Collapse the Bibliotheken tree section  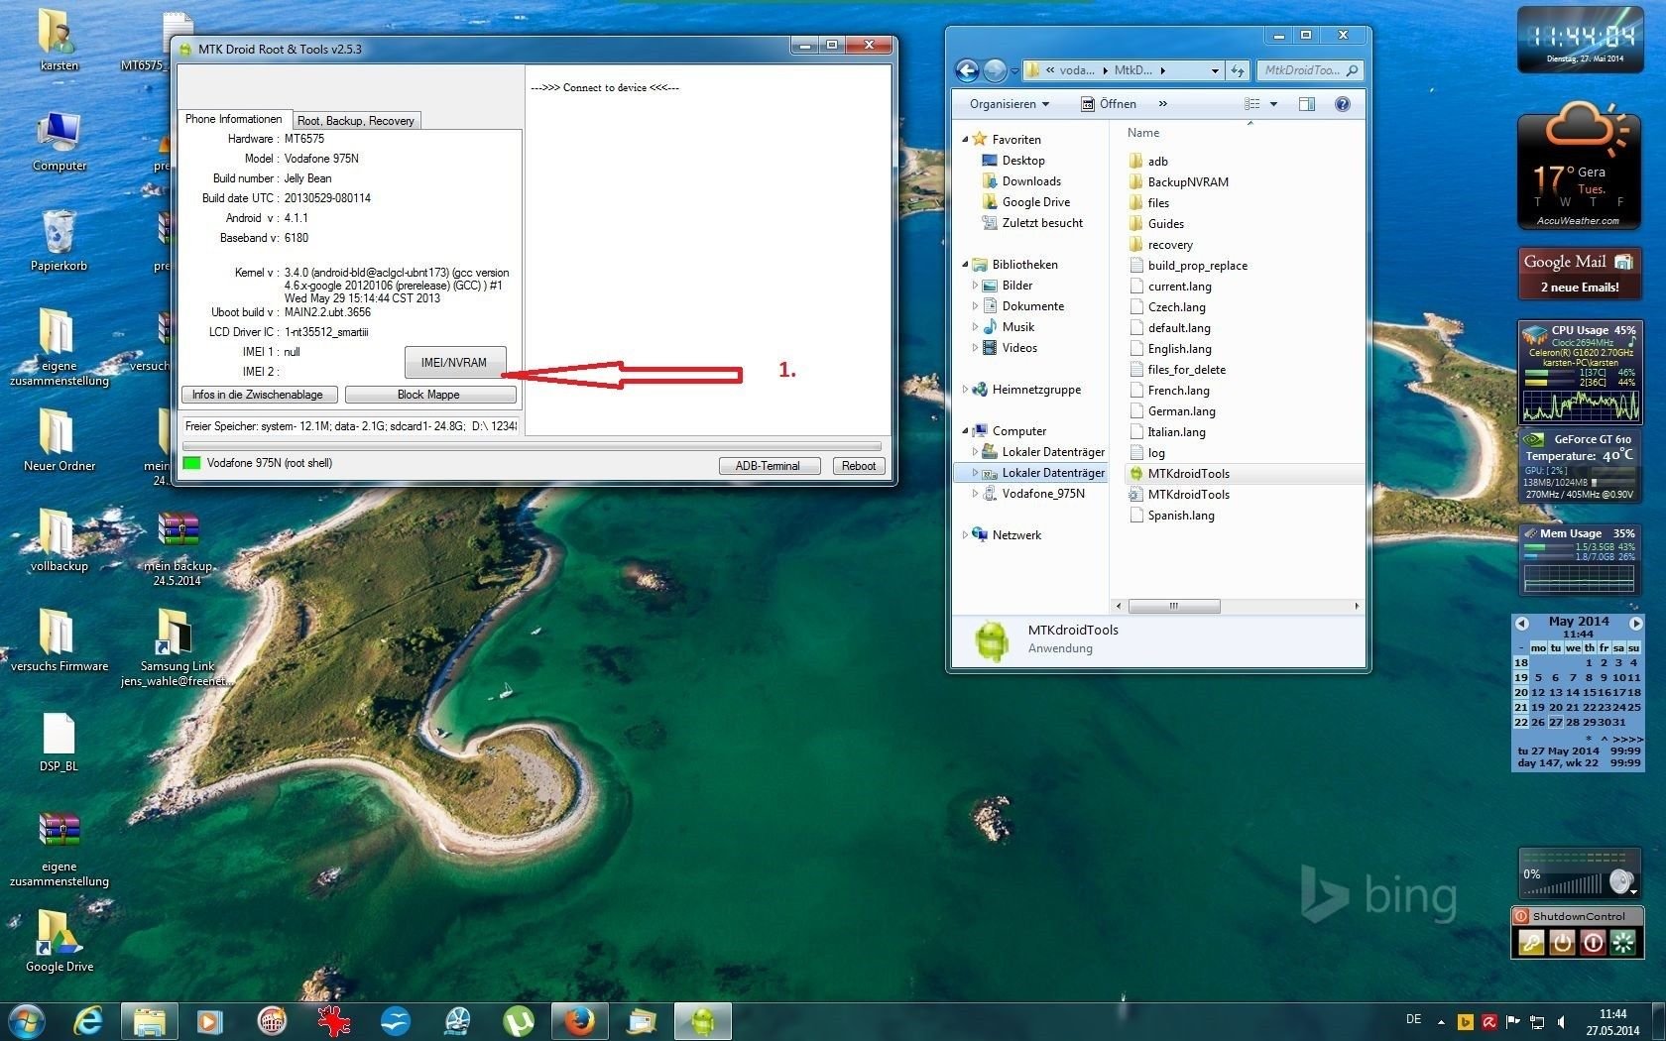(x=965, y=265)
